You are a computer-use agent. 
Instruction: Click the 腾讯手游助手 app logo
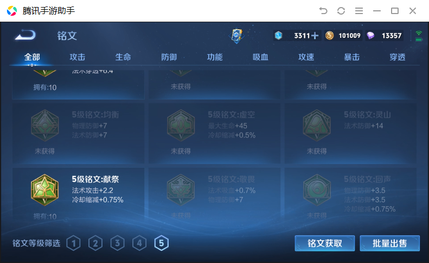[x=12, y=11]
